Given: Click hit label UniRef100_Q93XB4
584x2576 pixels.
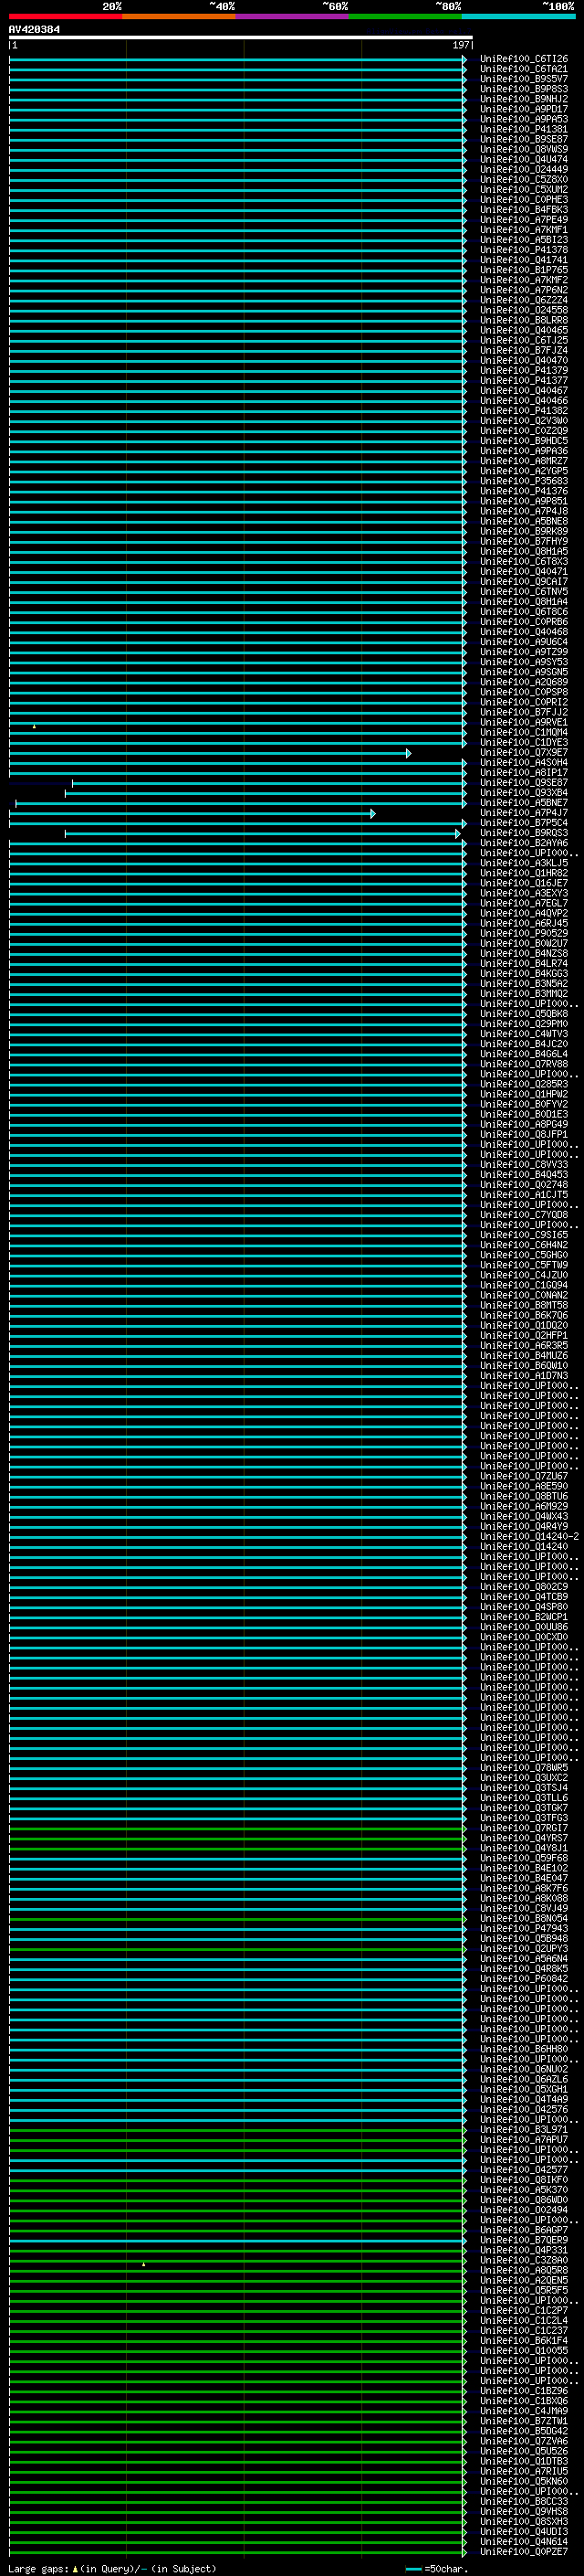Looking at the screenshot, I should tap(523, 793).
